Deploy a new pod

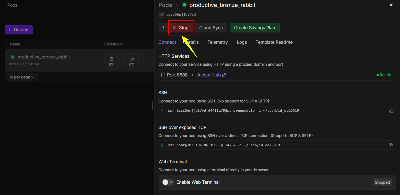pyautogui.click(x=19, y=30)
